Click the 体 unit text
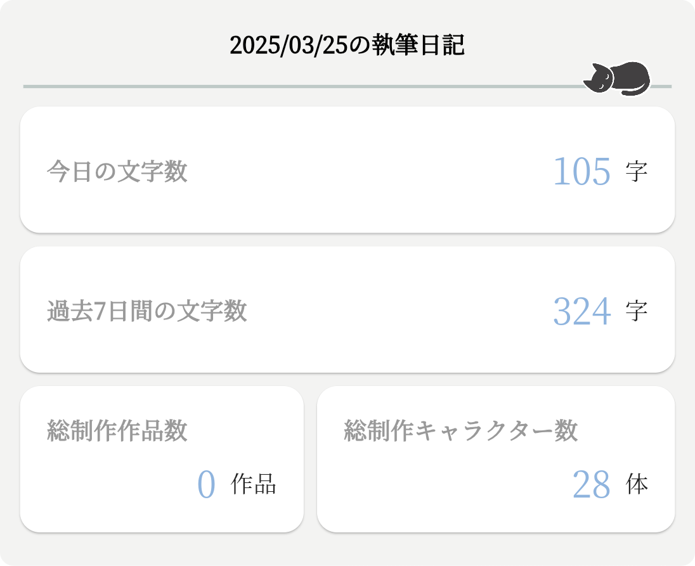This screenshot has width=695, height=566. [x=637, y=485]
